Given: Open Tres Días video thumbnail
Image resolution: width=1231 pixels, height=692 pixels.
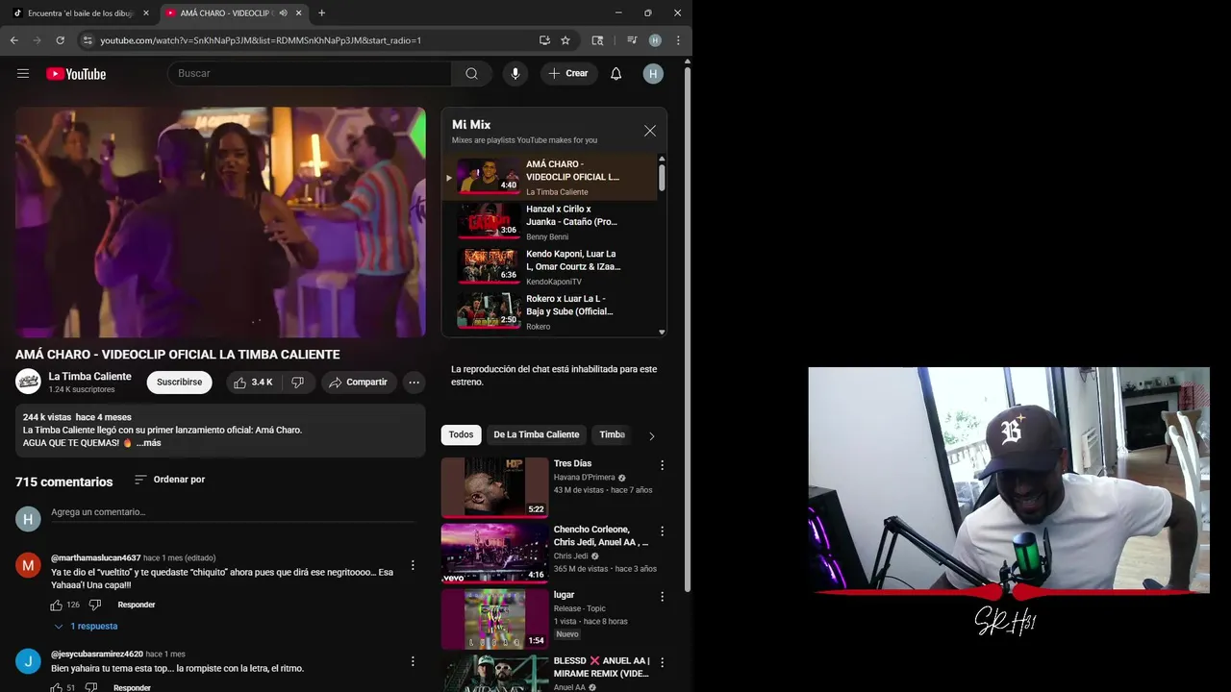Looking at the screenshot, I should pyautogui.click(x=494, y=487).
